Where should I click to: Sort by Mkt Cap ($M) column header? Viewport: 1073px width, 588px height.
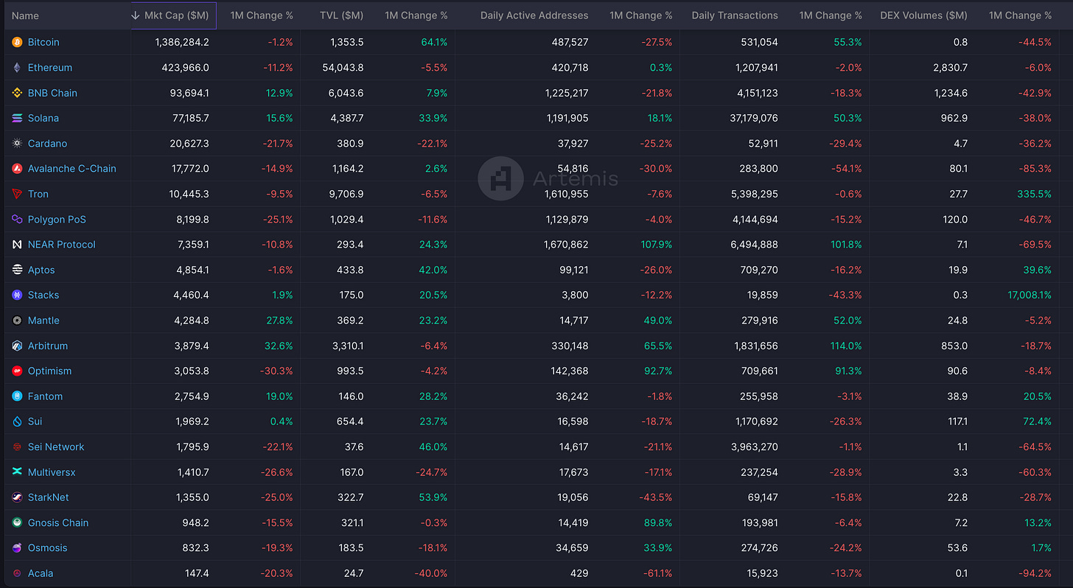tap(175, 15)
